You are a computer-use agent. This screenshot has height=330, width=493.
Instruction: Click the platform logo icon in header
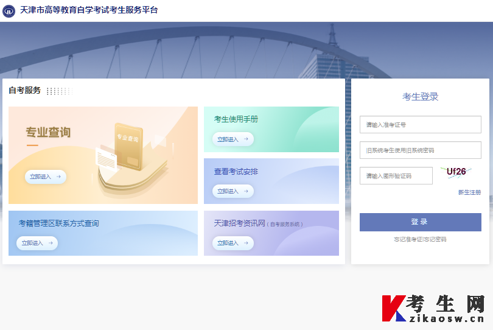9,11
